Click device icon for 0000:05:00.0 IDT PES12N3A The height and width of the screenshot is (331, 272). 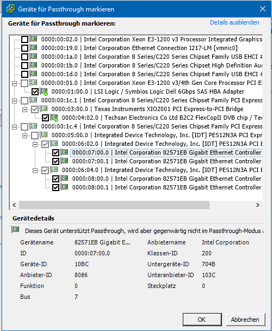(x=44, y=134)
